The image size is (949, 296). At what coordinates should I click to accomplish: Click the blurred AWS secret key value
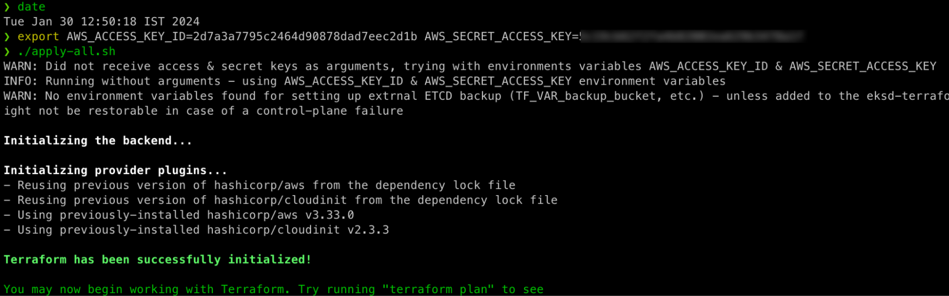pyautogui.click(x=692, y=36)
